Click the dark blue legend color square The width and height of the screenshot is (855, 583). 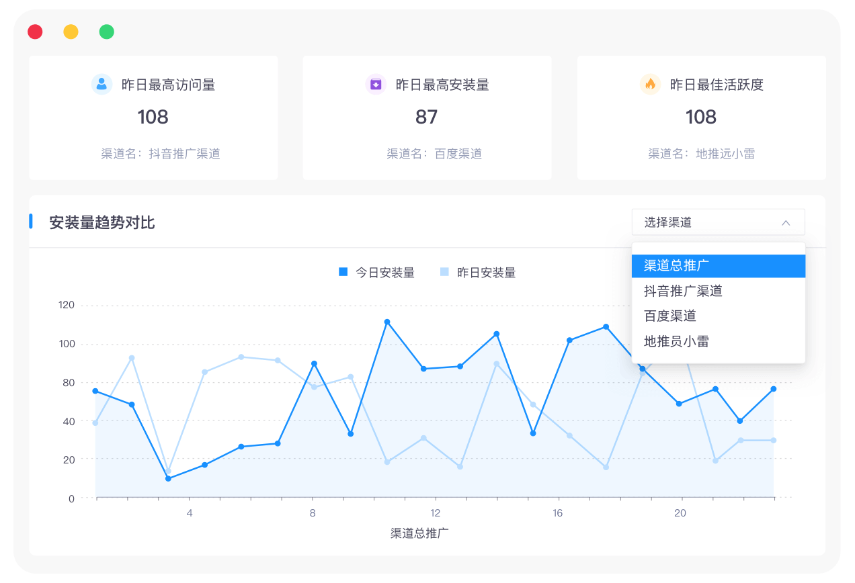343,272
